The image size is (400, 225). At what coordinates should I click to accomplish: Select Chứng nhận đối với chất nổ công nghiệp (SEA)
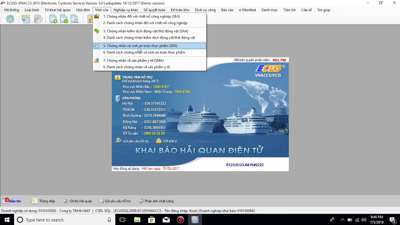point(150,16)
